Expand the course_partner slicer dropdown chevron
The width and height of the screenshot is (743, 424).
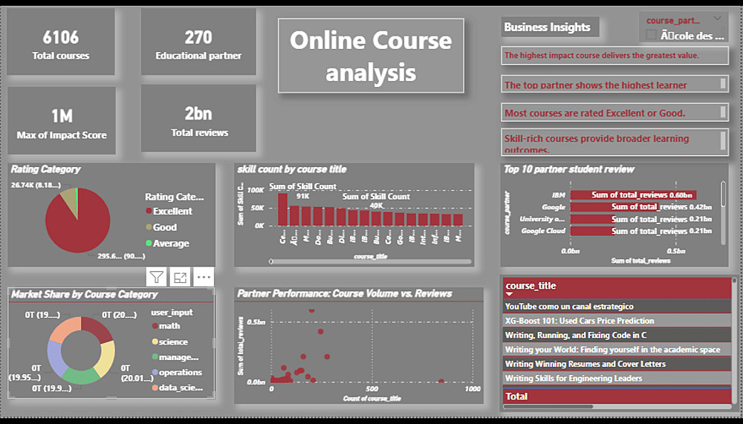click(718, 19)
